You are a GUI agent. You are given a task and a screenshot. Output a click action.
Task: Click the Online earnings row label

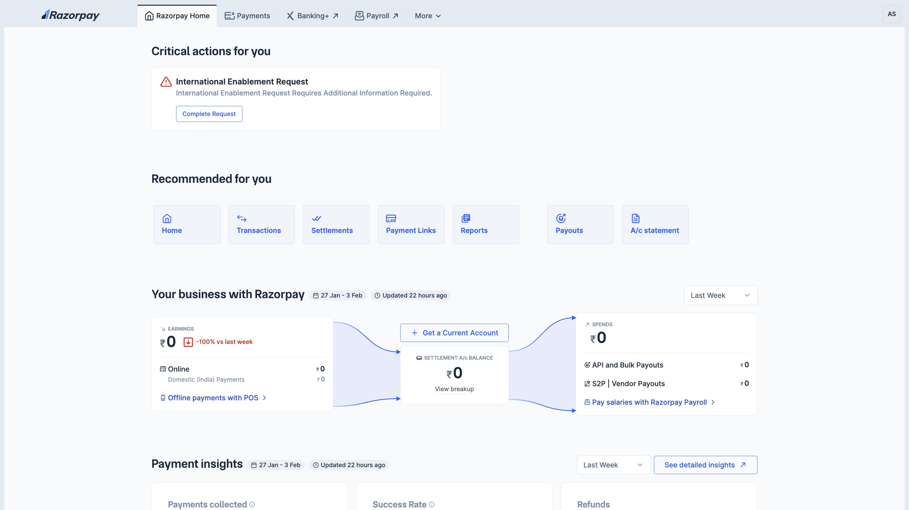[179, 369]
